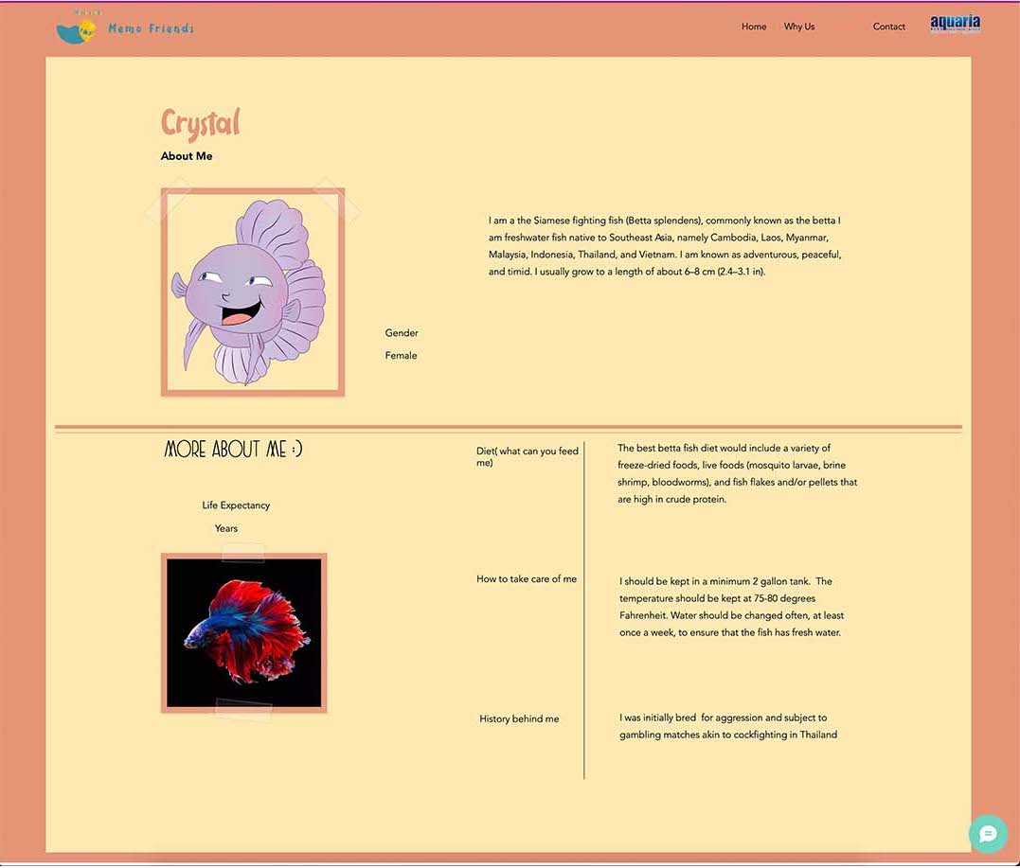
Task: Click the MORE ABOUT ME :) heading
Action: 233,450
